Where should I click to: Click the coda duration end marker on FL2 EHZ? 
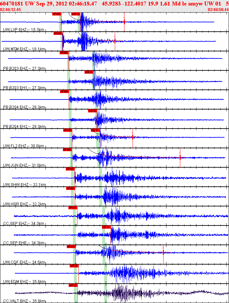133,137
